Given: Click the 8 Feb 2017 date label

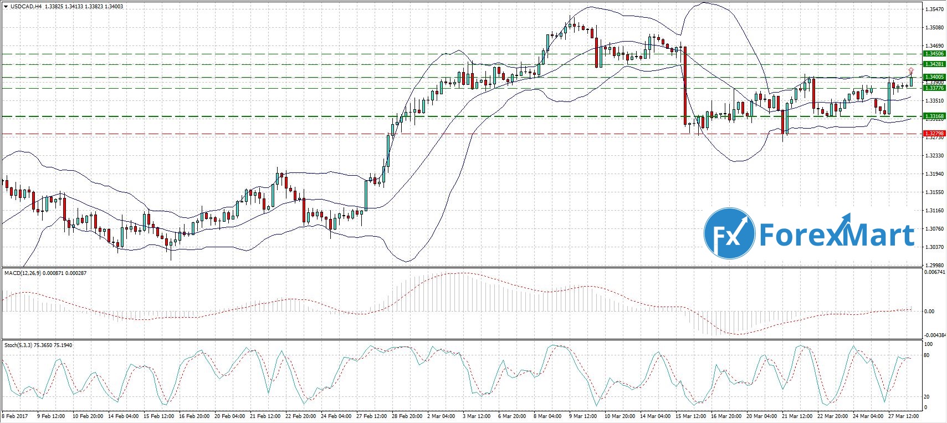Looking at the screenshot, I should [15, 416].
